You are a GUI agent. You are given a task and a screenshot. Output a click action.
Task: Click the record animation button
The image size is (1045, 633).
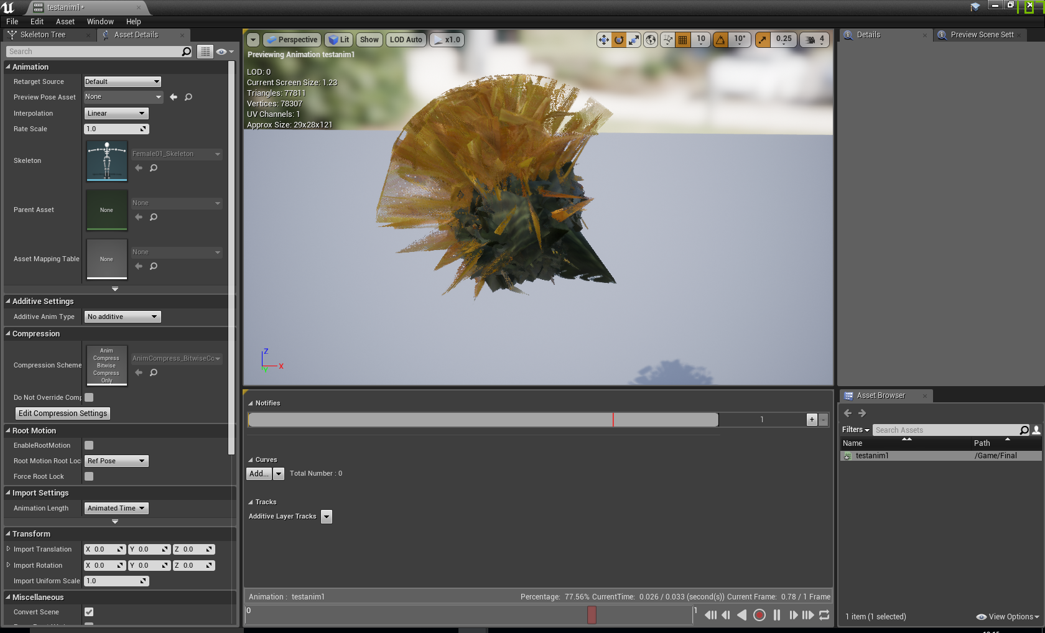coord(759,615)
